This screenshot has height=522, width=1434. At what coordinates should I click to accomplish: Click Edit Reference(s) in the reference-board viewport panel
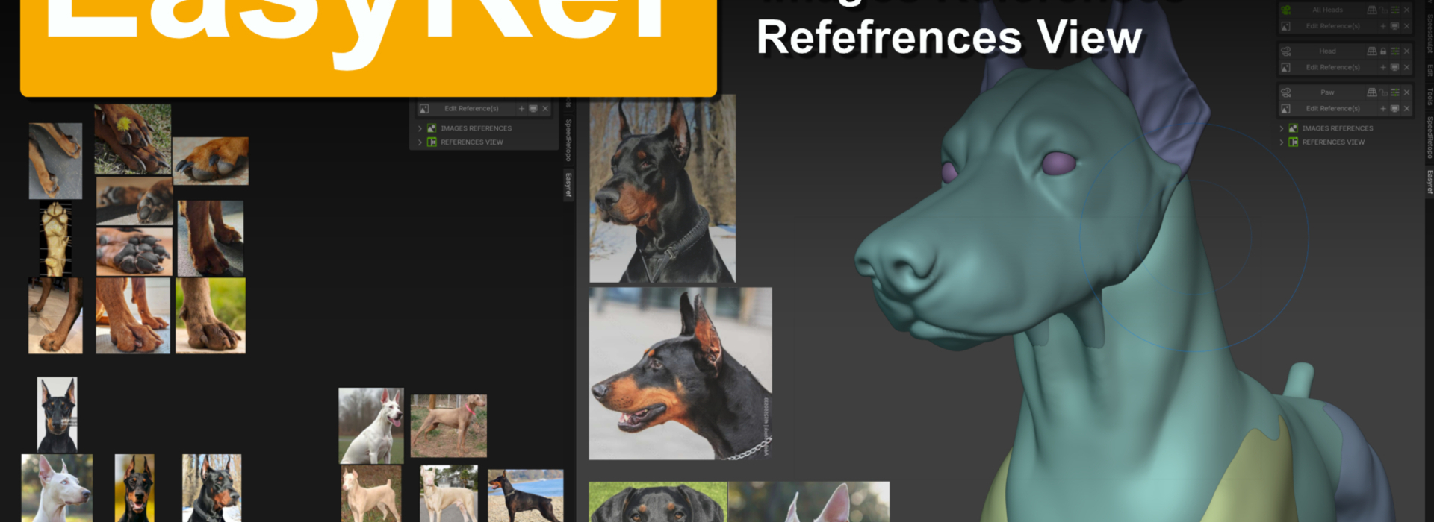pyautogui.click(x=471, y=108)
